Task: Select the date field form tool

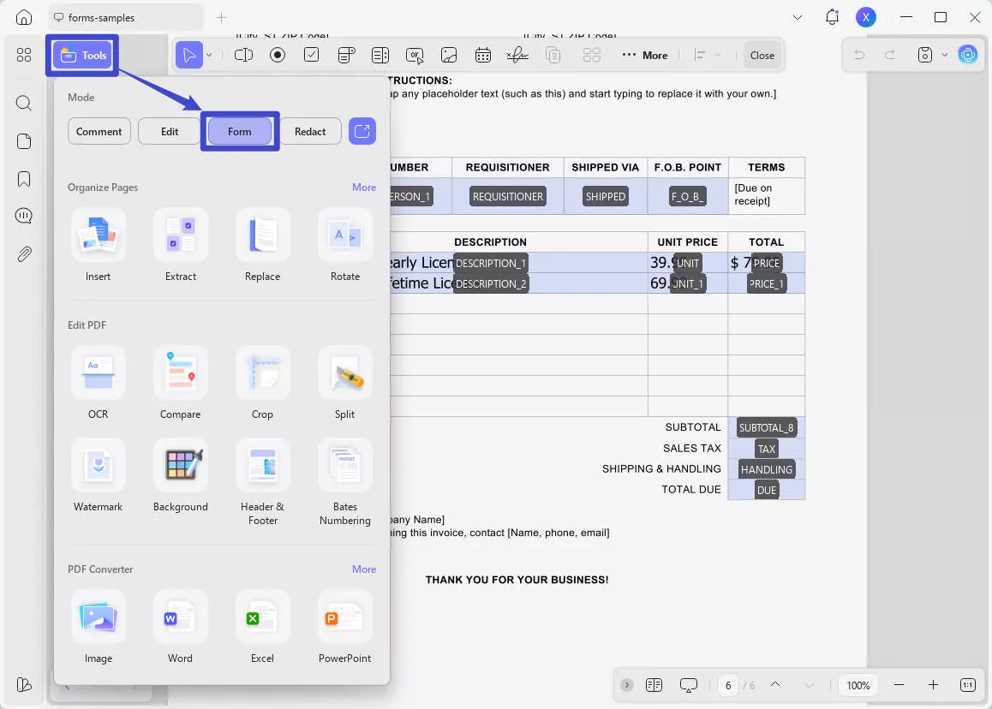Action: point(482,55)
